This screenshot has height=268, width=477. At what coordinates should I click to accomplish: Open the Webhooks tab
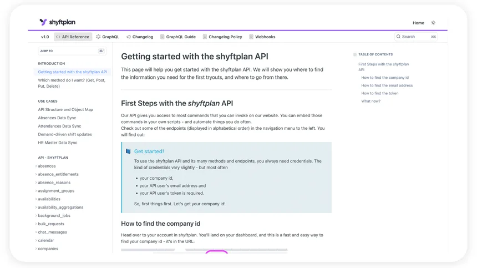point(262,37)
